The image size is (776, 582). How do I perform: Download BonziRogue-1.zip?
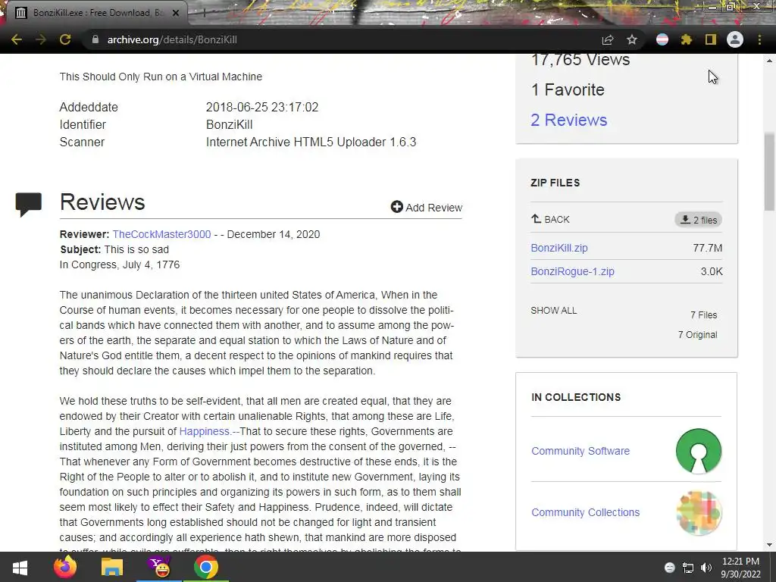573,271
